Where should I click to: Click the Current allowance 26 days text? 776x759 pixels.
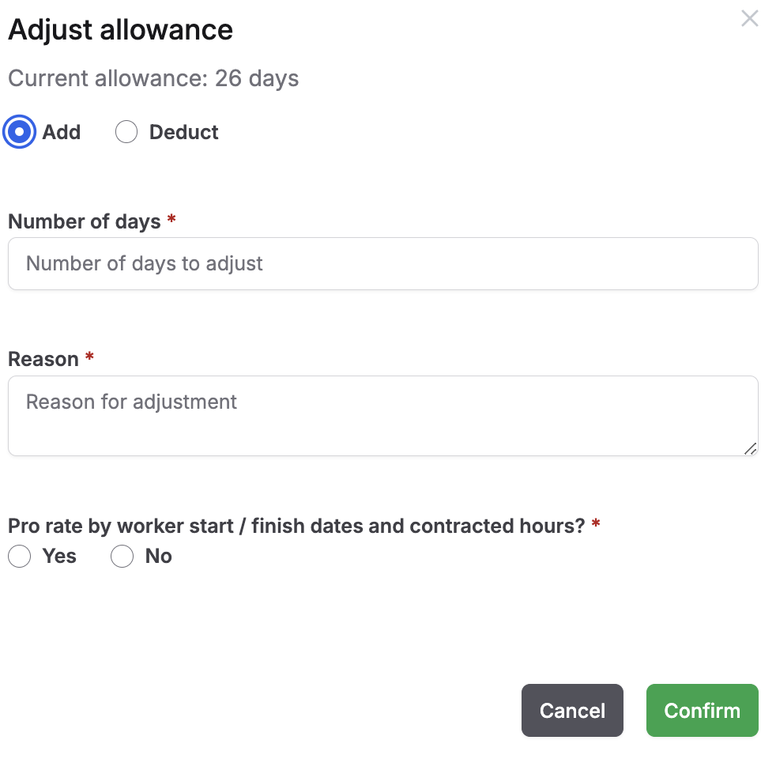[153, 77]
